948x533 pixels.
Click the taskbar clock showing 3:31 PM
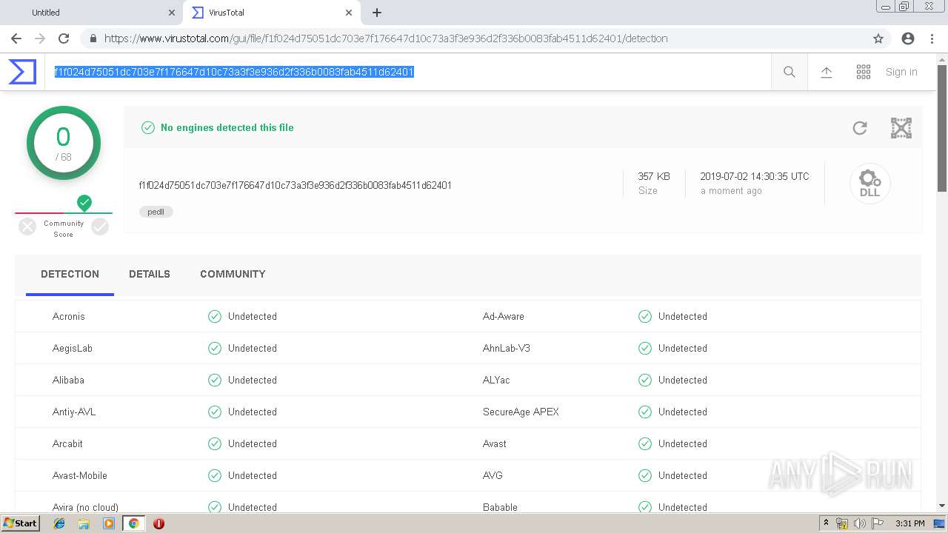909,523
